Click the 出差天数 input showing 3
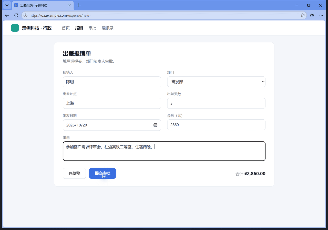328x230 pixels. [216, 103]
